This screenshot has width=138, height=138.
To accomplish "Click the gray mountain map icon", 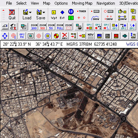I will (x=108, y=36).
